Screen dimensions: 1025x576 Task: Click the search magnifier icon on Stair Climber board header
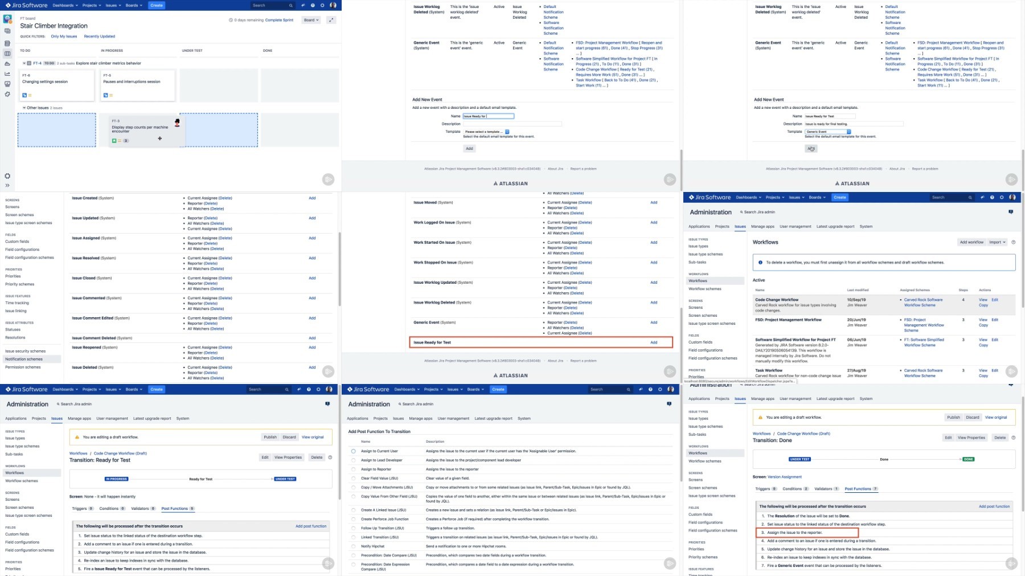[290, 5]
